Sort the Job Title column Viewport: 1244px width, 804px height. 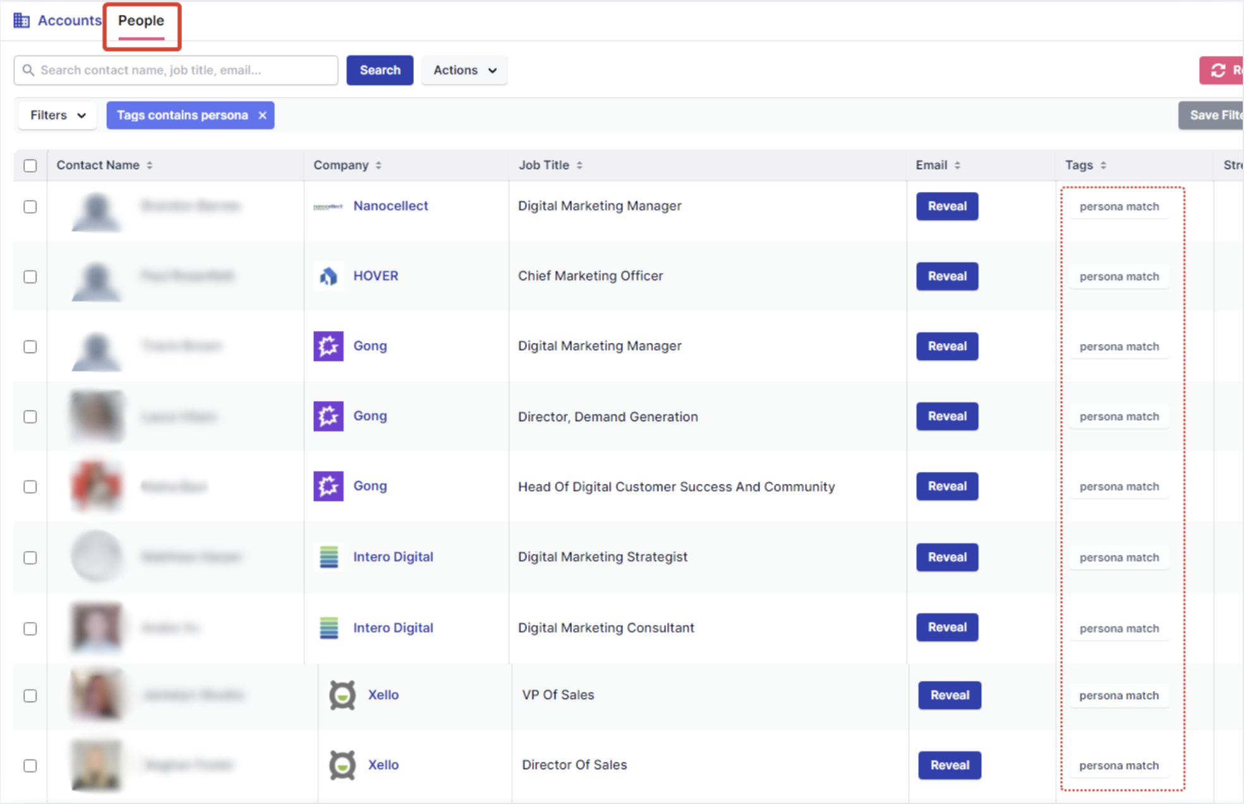click(x=579, y=165)
